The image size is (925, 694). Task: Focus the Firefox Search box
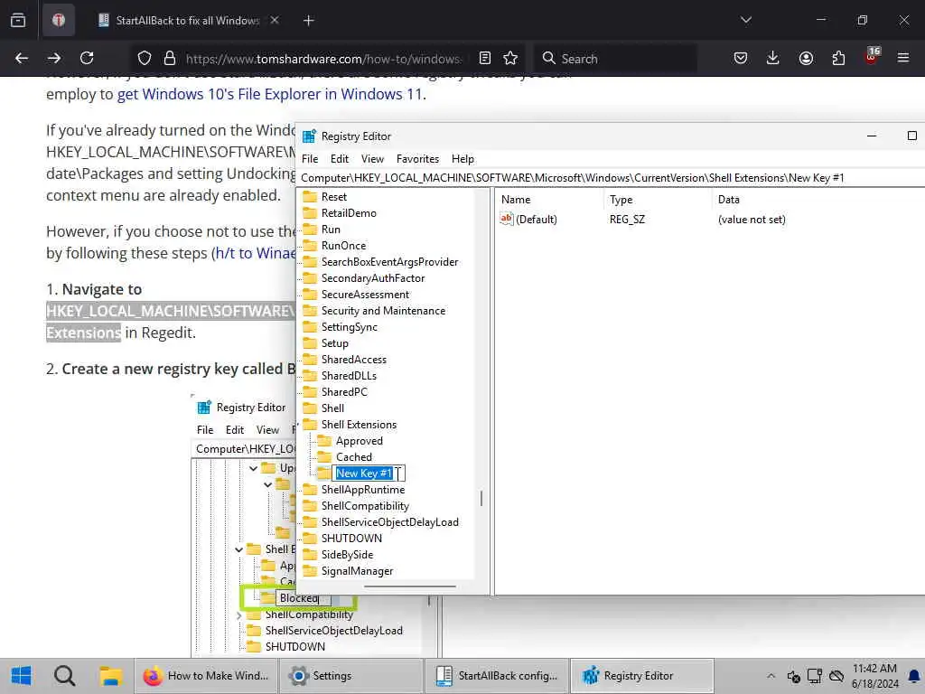click(x=614, y=59)
